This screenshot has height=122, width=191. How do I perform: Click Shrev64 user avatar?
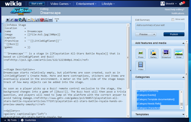coord(162,4)
